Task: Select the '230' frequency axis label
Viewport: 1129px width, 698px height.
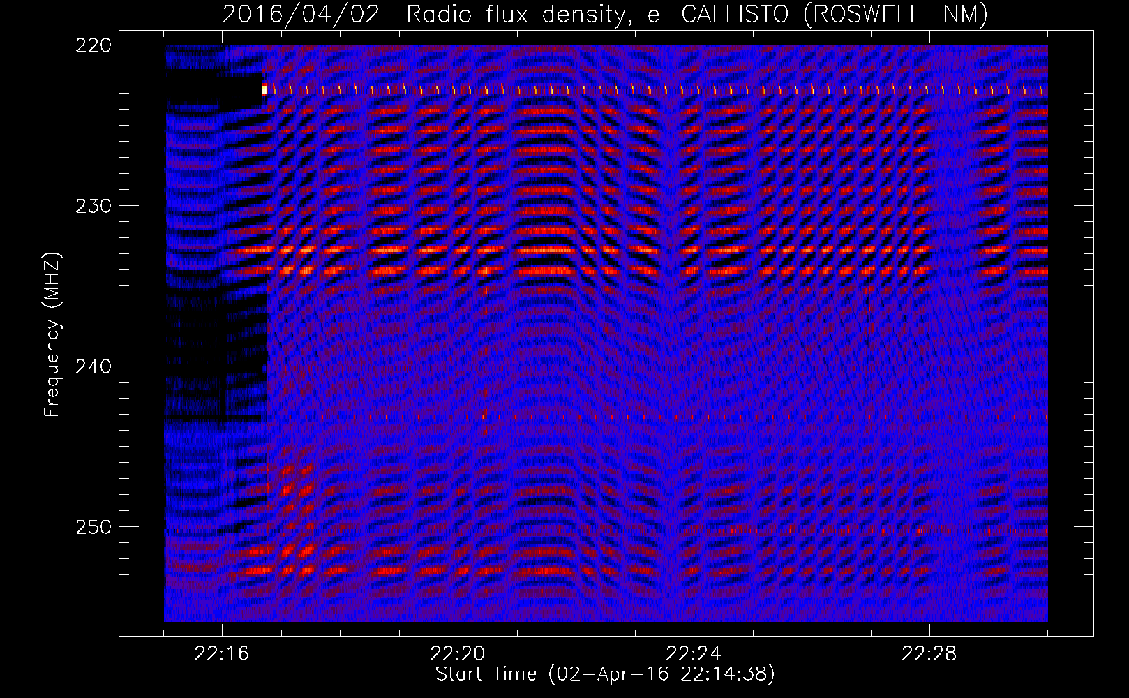Action: tap(93, 206)
